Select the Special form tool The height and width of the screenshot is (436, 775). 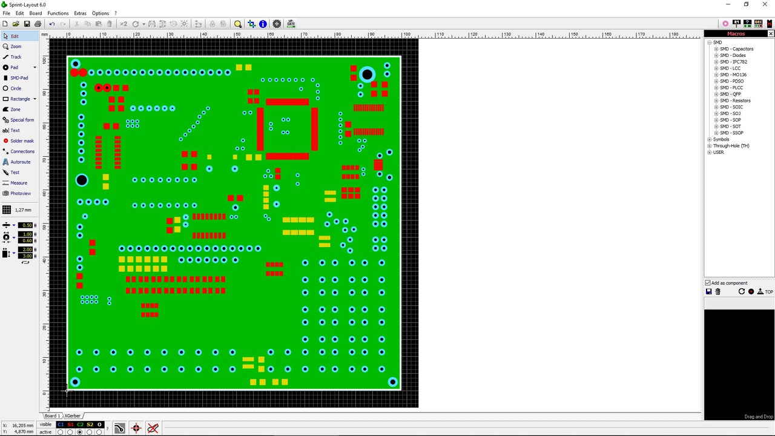click(x=19, y=120)
